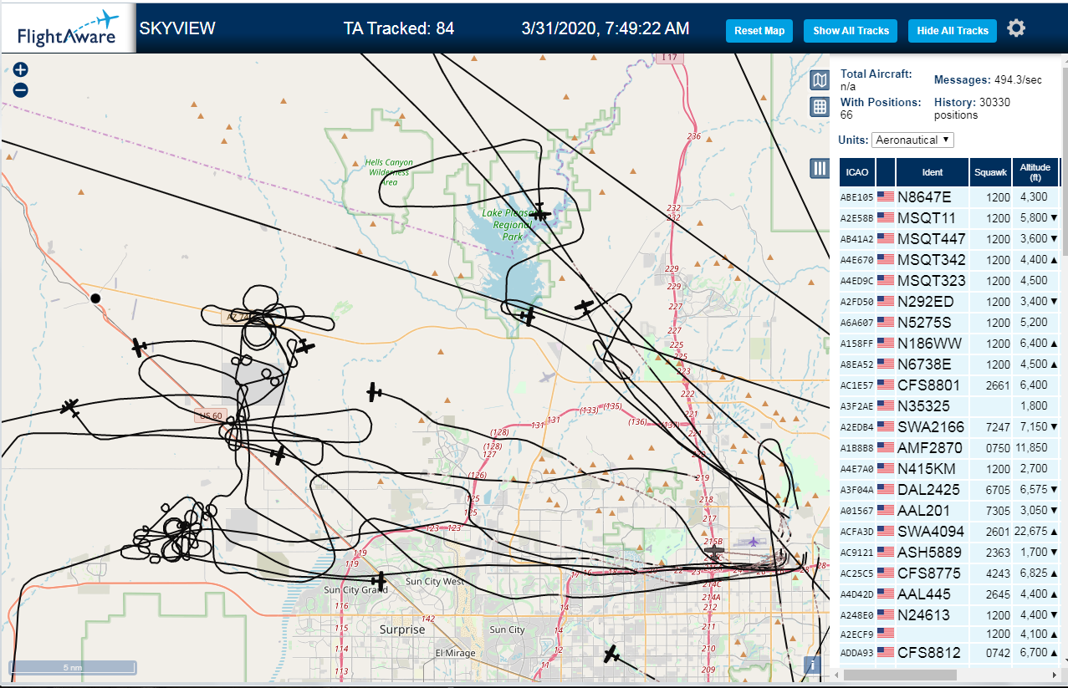This screenshot has height=688, width=1068.
Task: Click the Reset Map button
Action: tap(759, 31)
